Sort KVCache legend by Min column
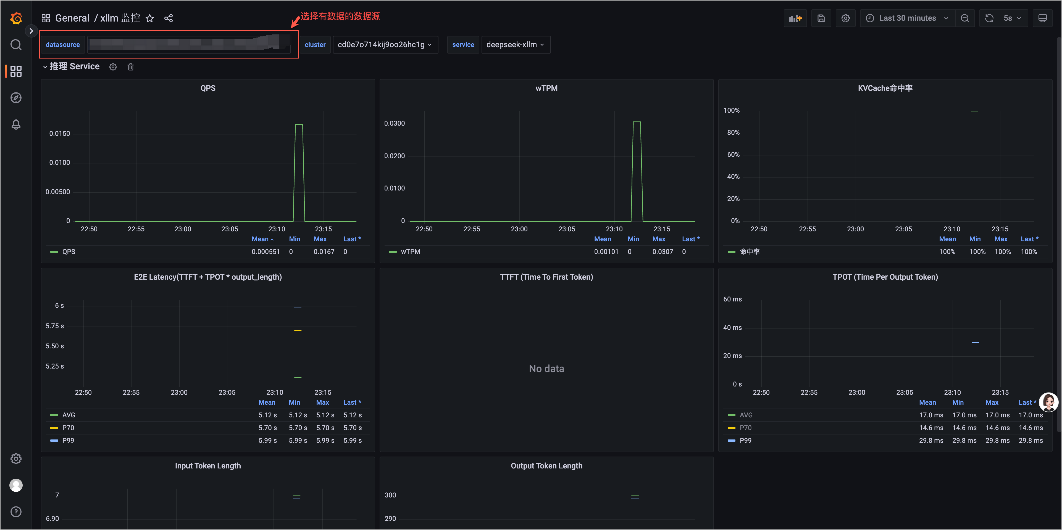The image size is (1062, 530). coord(975,239)
